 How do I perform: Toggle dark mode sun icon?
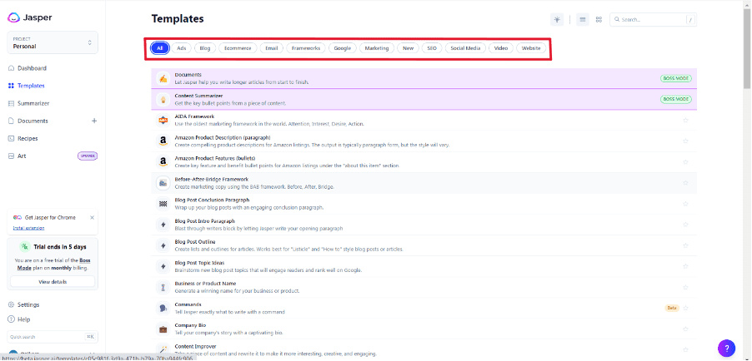557,20
